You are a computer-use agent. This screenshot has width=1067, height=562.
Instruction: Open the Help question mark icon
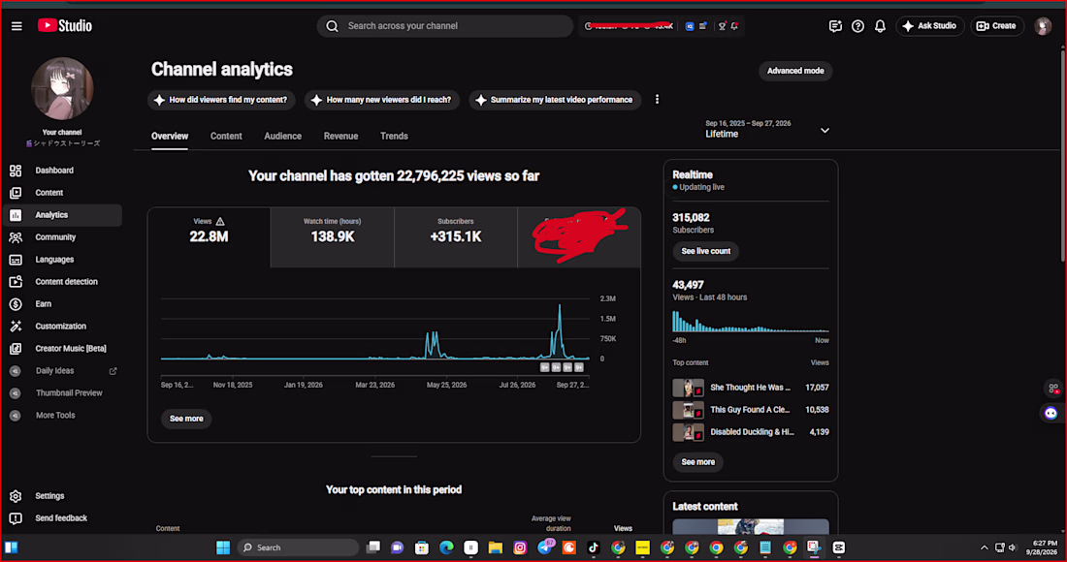(858, 26)
